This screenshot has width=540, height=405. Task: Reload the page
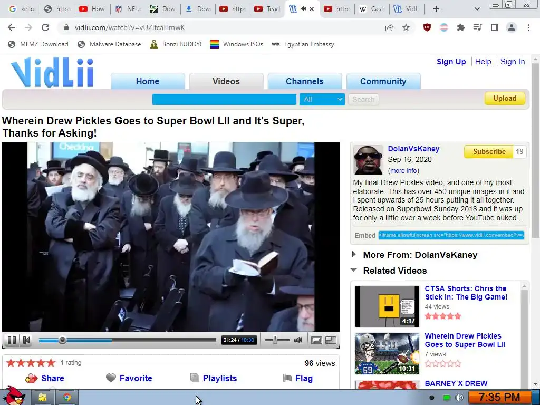(x=45, y=27)
